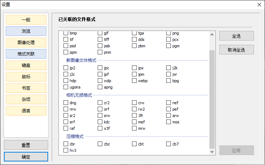
Task: Tick the sr2 checkbox
Action: tap(66, 116)
